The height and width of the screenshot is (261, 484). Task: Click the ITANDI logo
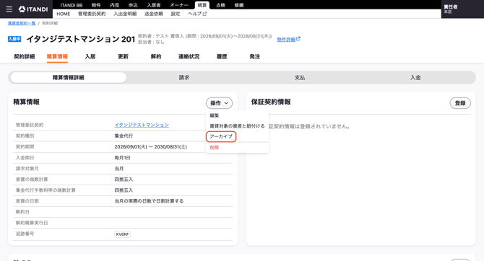[x=33, y=9]
